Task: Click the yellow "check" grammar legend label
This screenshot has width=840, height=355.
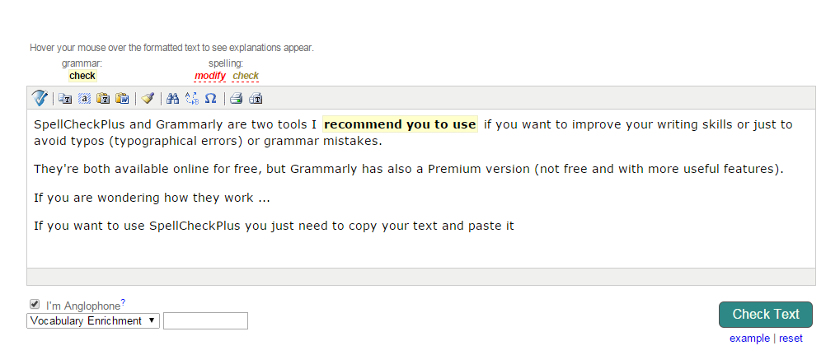Action: [x=82, y=76]
